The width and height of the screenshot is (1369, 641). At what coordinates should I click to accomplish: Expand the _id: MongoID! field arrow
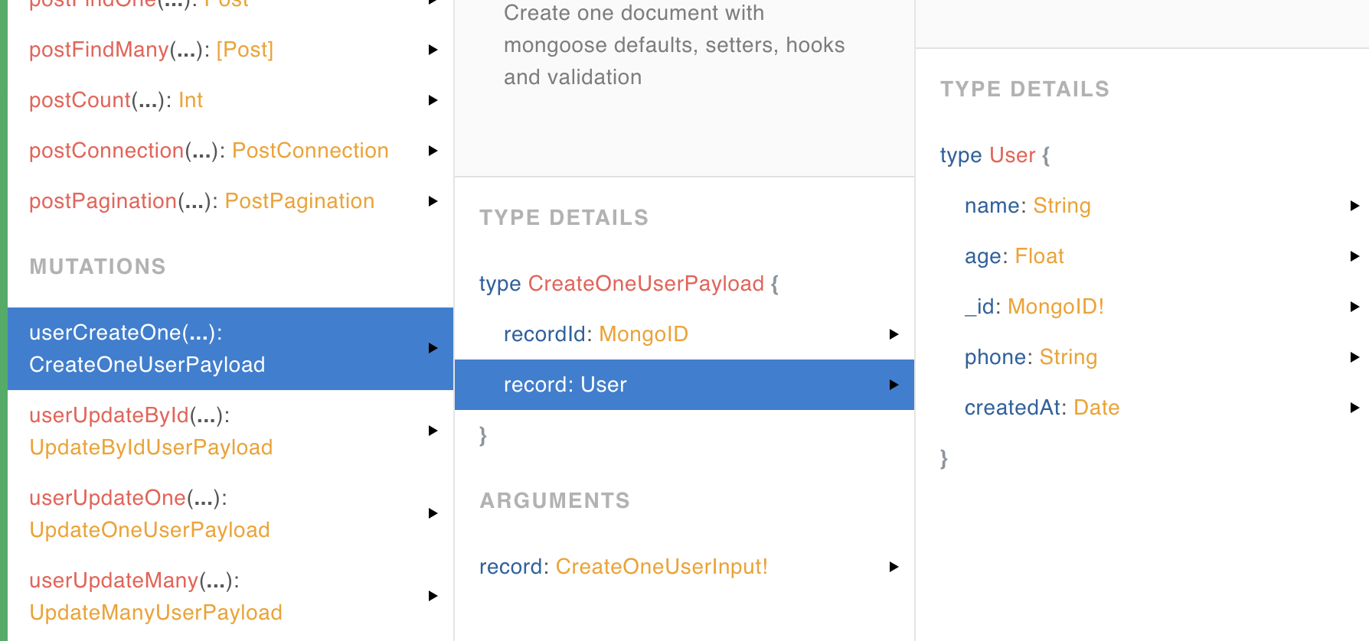click(x=1354, y=307)
